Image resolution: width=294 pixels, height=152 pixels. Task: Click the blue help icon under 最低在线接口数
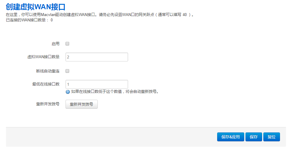(x=68, y=92)
